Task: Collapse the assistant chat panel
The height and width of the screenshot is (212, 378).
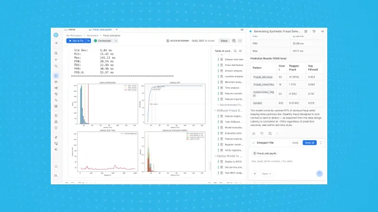Action: tap(322, 31)
